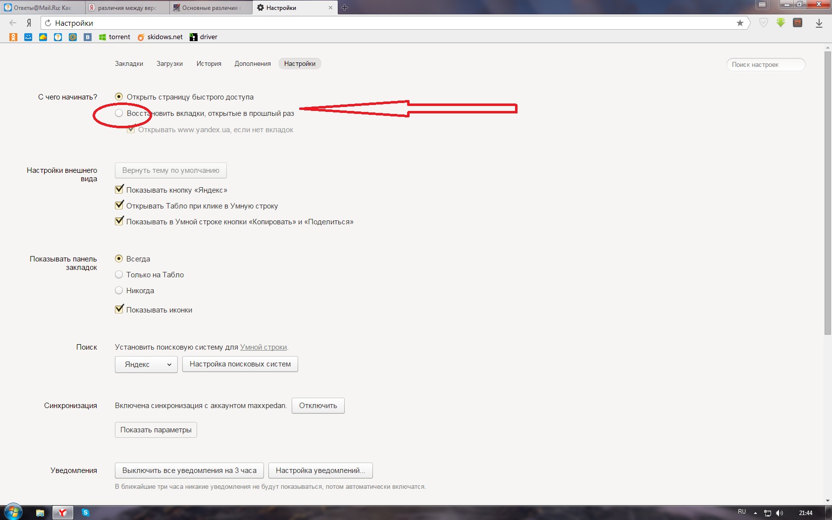Follow the "Умной строки" link

point(263,347)
